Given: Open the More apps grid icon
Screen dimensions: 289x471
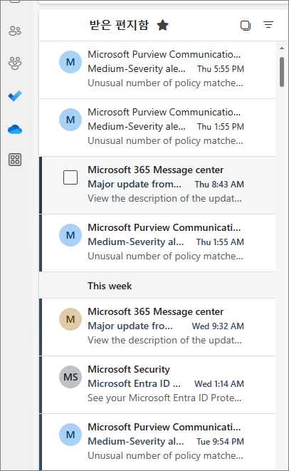Looking at the screenshot, I should tap(15, 160).
